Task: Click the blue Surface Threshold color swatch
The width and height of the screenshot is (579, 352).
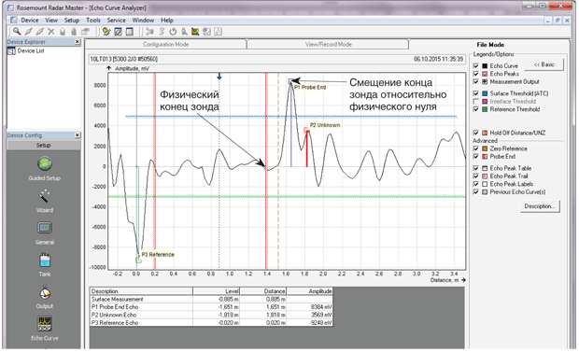Action: coord(485,93)
